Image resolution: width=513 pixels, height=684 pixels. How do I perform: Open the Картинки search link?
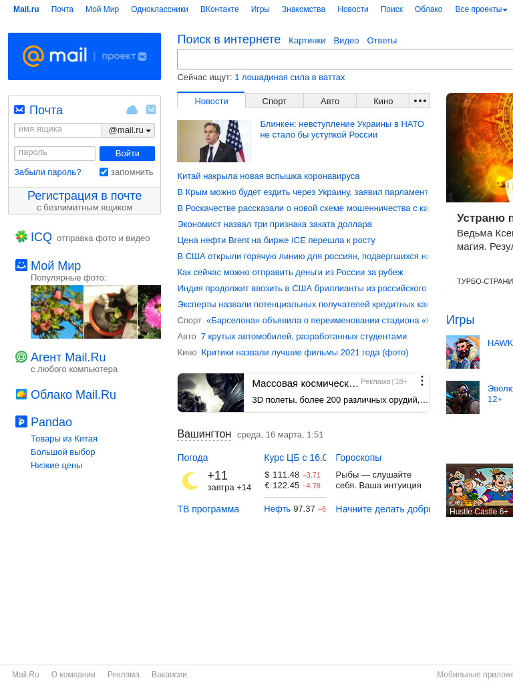click(x=307, y=41)
